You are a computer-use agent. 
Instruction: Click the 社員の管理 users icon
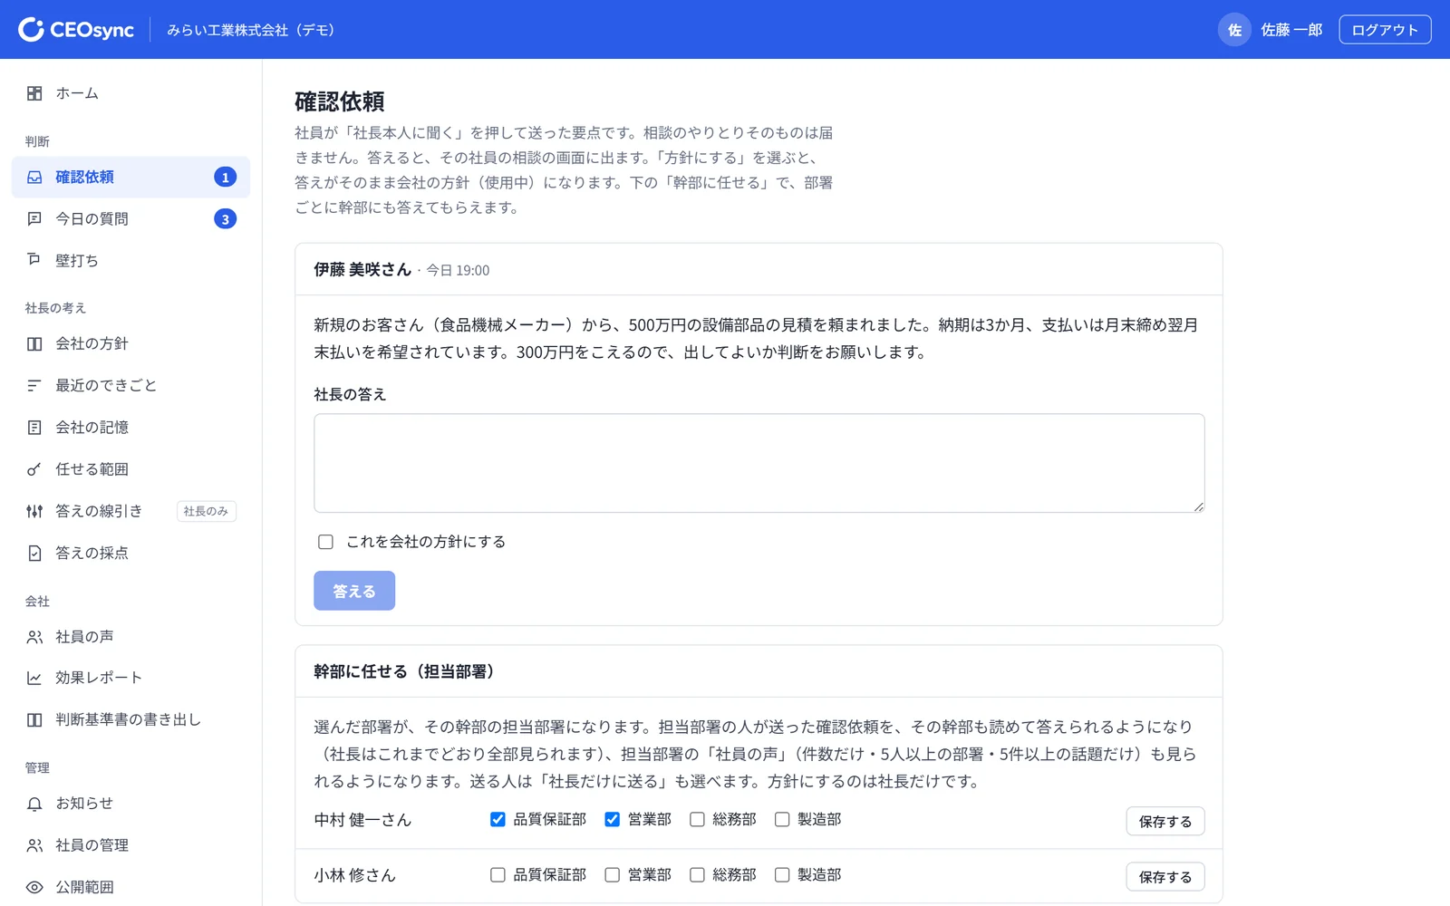coord(34,845)
